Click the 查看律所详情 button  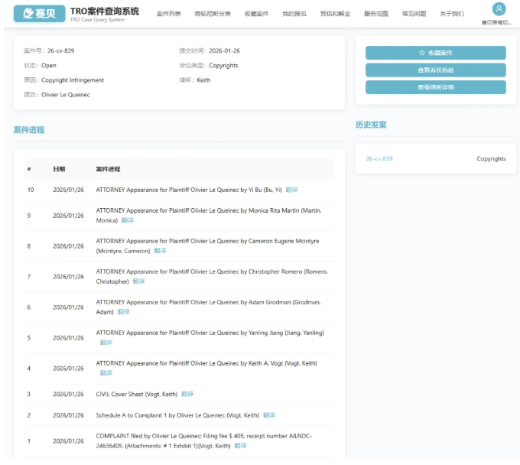[435, 87]
